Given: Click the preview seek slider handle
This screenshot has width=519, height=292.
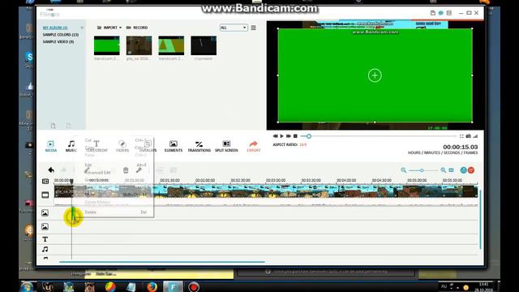Looking at the screenshot, I should pos(308,136).
